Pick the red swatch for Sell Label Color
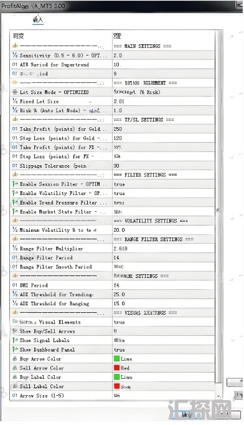 pyautogui.click(x=117, y=386)
